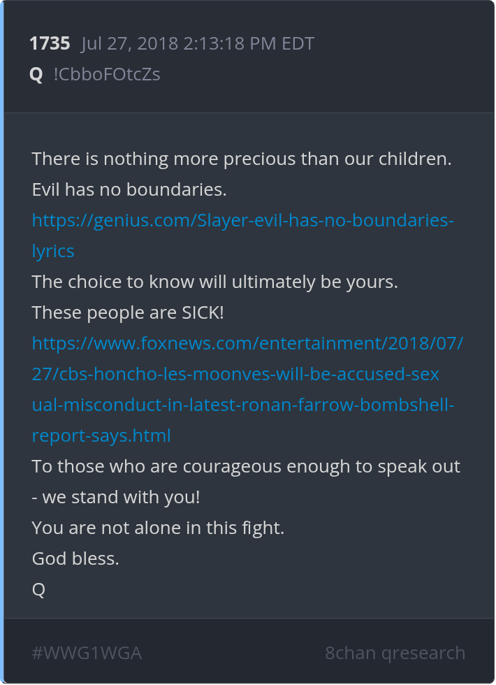
Task: Click the line about precious children
Action: click(242, 159)
